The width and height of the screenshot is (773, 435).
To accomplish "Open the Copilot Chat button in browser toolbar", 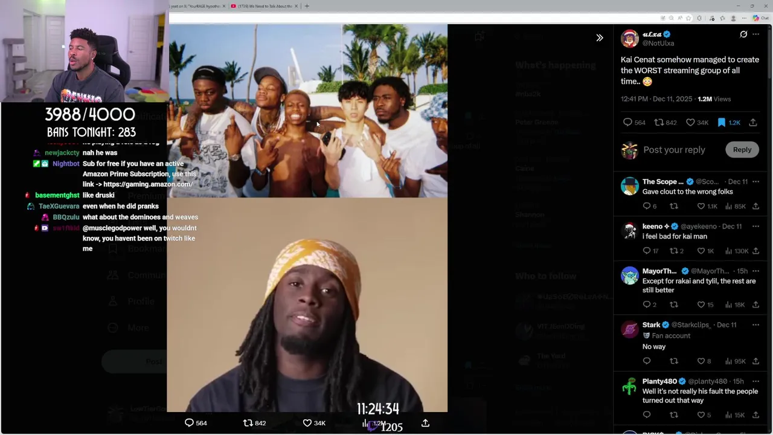I will click(760, 18).
